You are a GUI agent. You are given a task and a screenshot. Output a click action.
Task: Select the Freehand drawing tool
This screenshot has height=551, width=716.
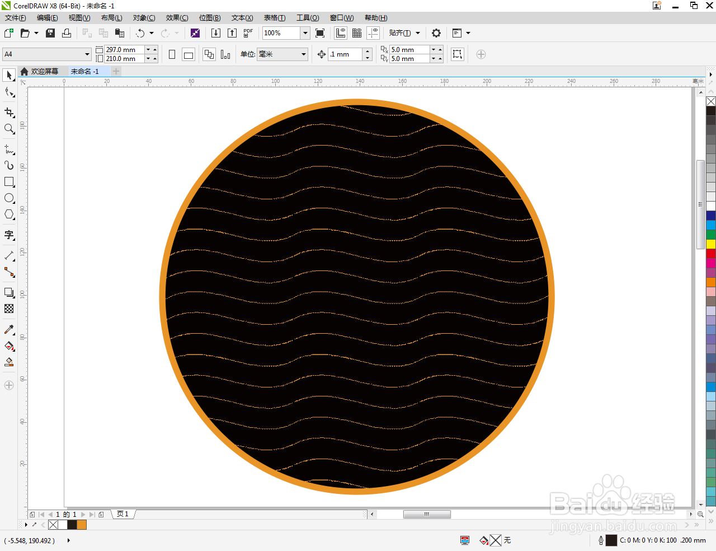pos(9,149)
